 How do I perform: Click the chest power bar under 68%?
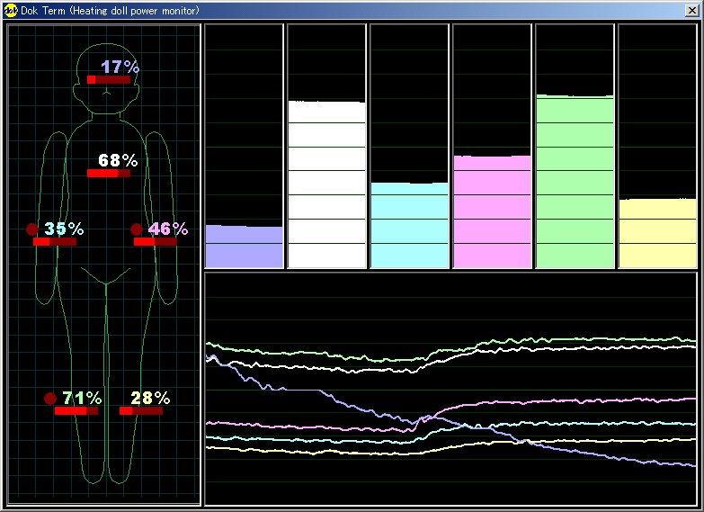[x=109, y=174]
